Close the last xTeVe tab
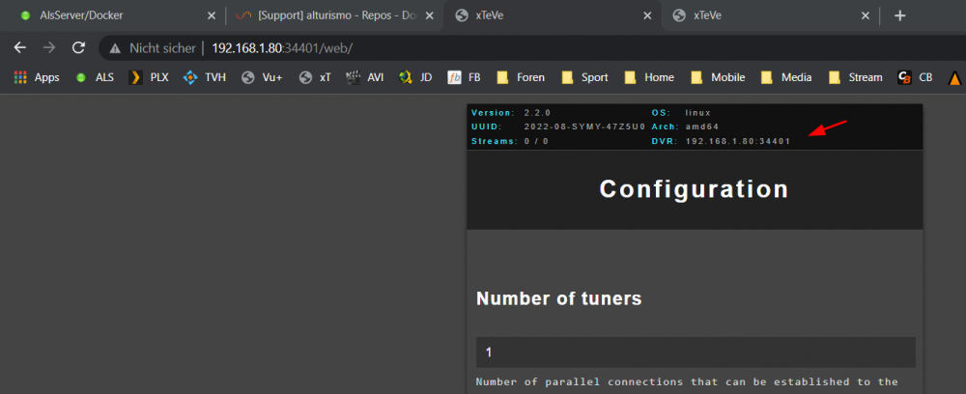The image size is (966, 394). 866,16
